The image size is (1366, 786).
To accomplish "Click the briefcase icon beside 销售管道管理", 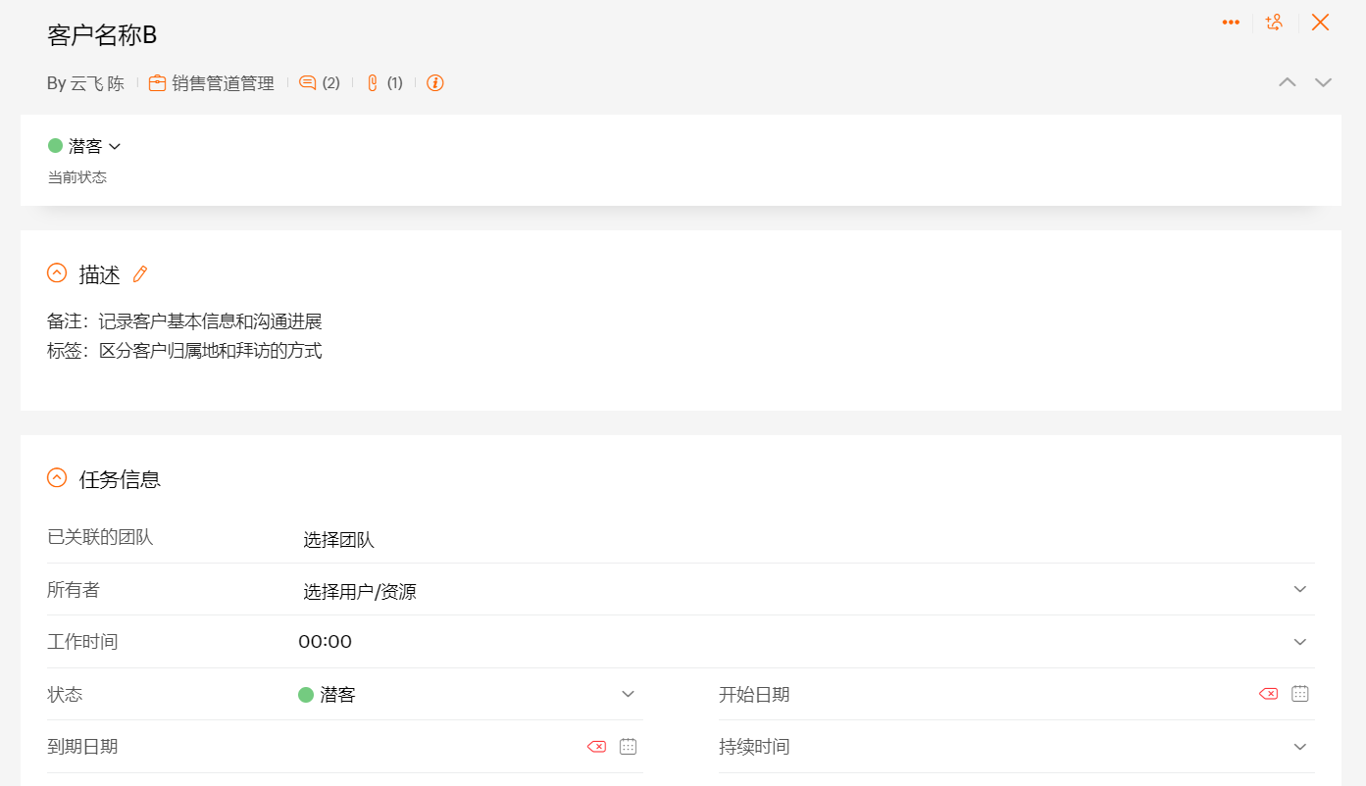I will pyautogui.click(x=157, y=82).
